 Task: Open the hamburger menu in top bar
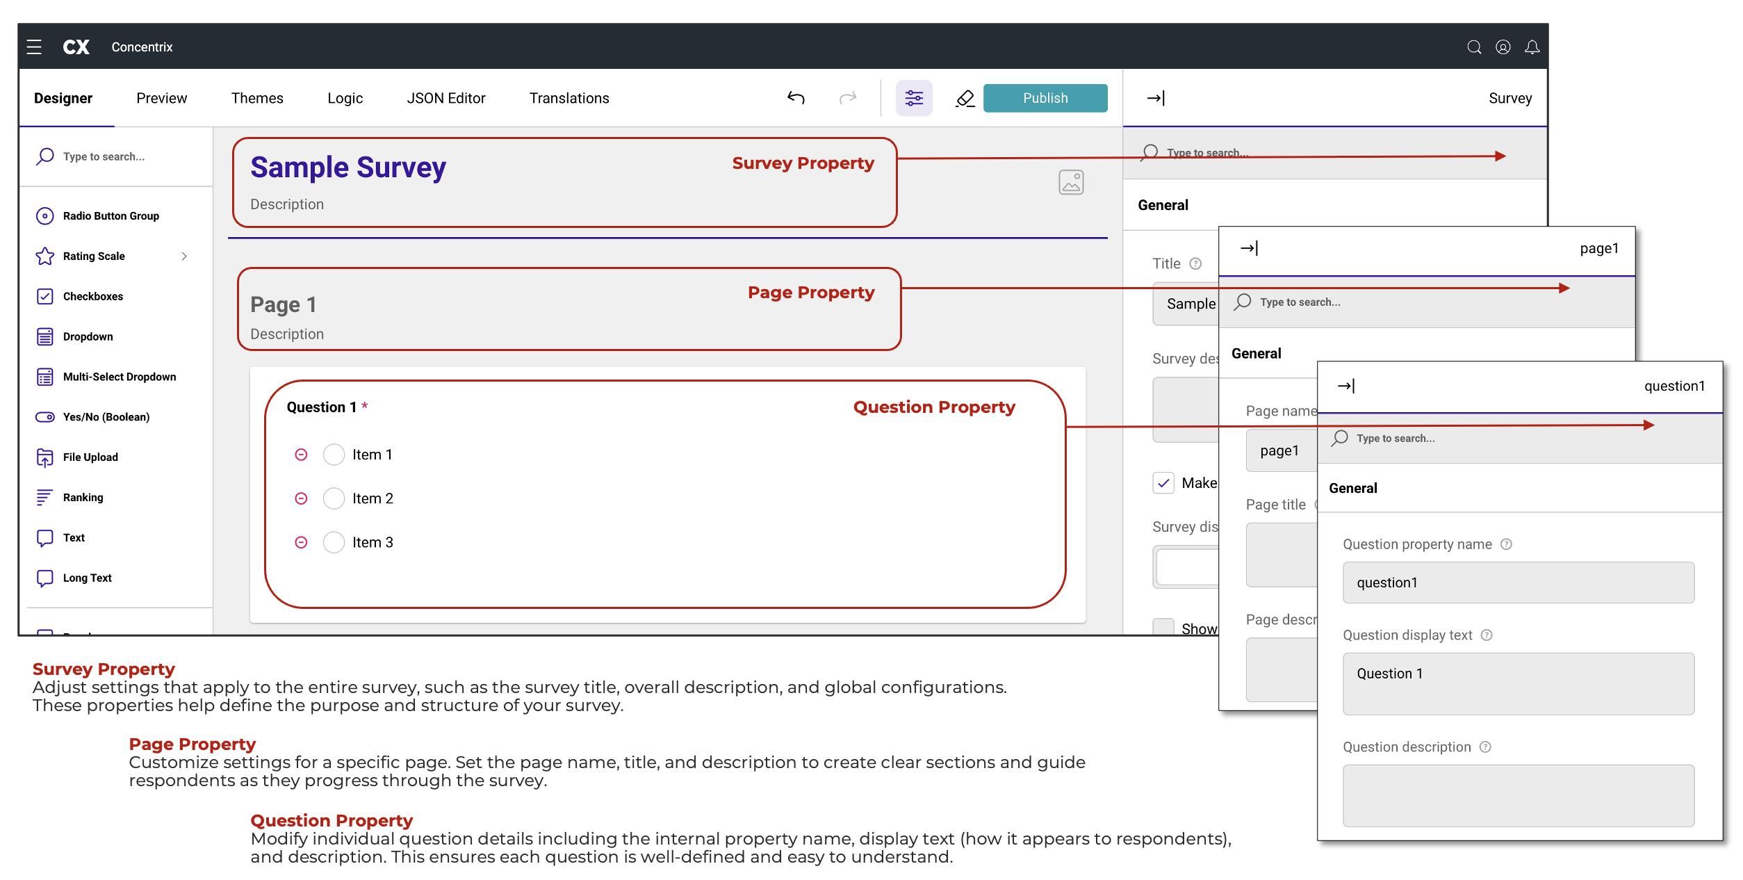pyautogui.click(x=34, y=47)
